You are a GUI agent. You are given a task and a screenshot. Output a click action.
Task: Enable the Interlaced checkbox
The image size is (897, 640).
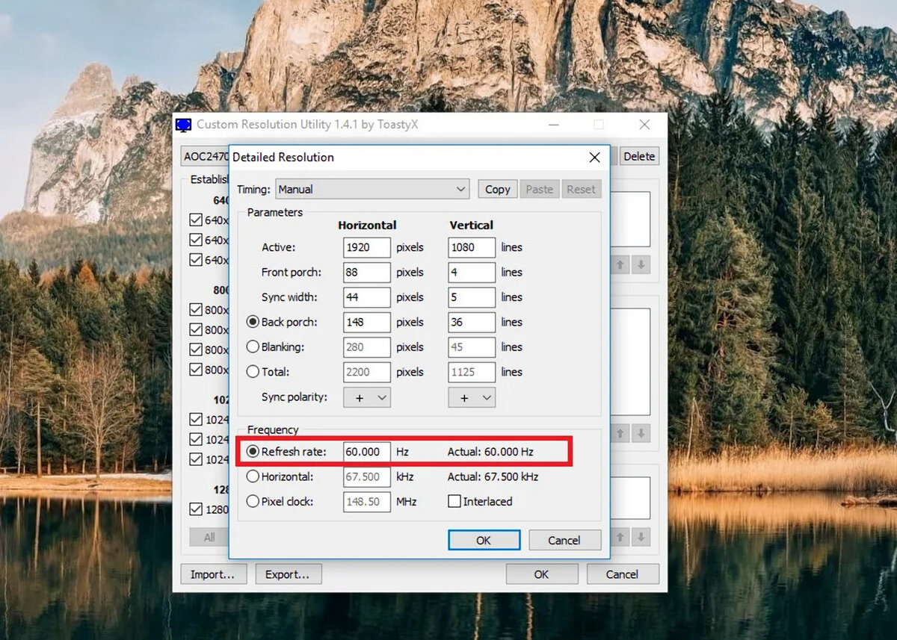[x=454, y=501]
